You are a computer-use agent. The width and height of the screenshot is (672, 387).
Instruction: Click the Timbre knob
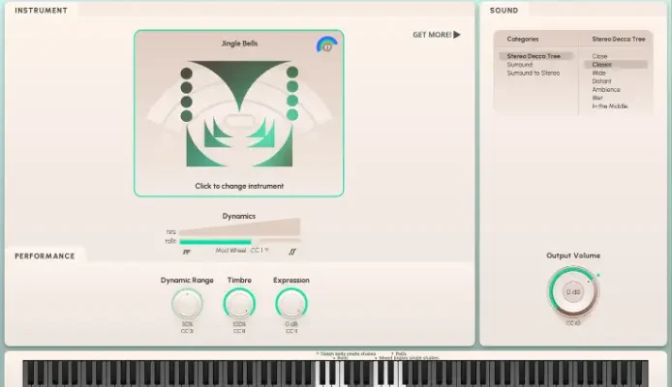(239, 304)
